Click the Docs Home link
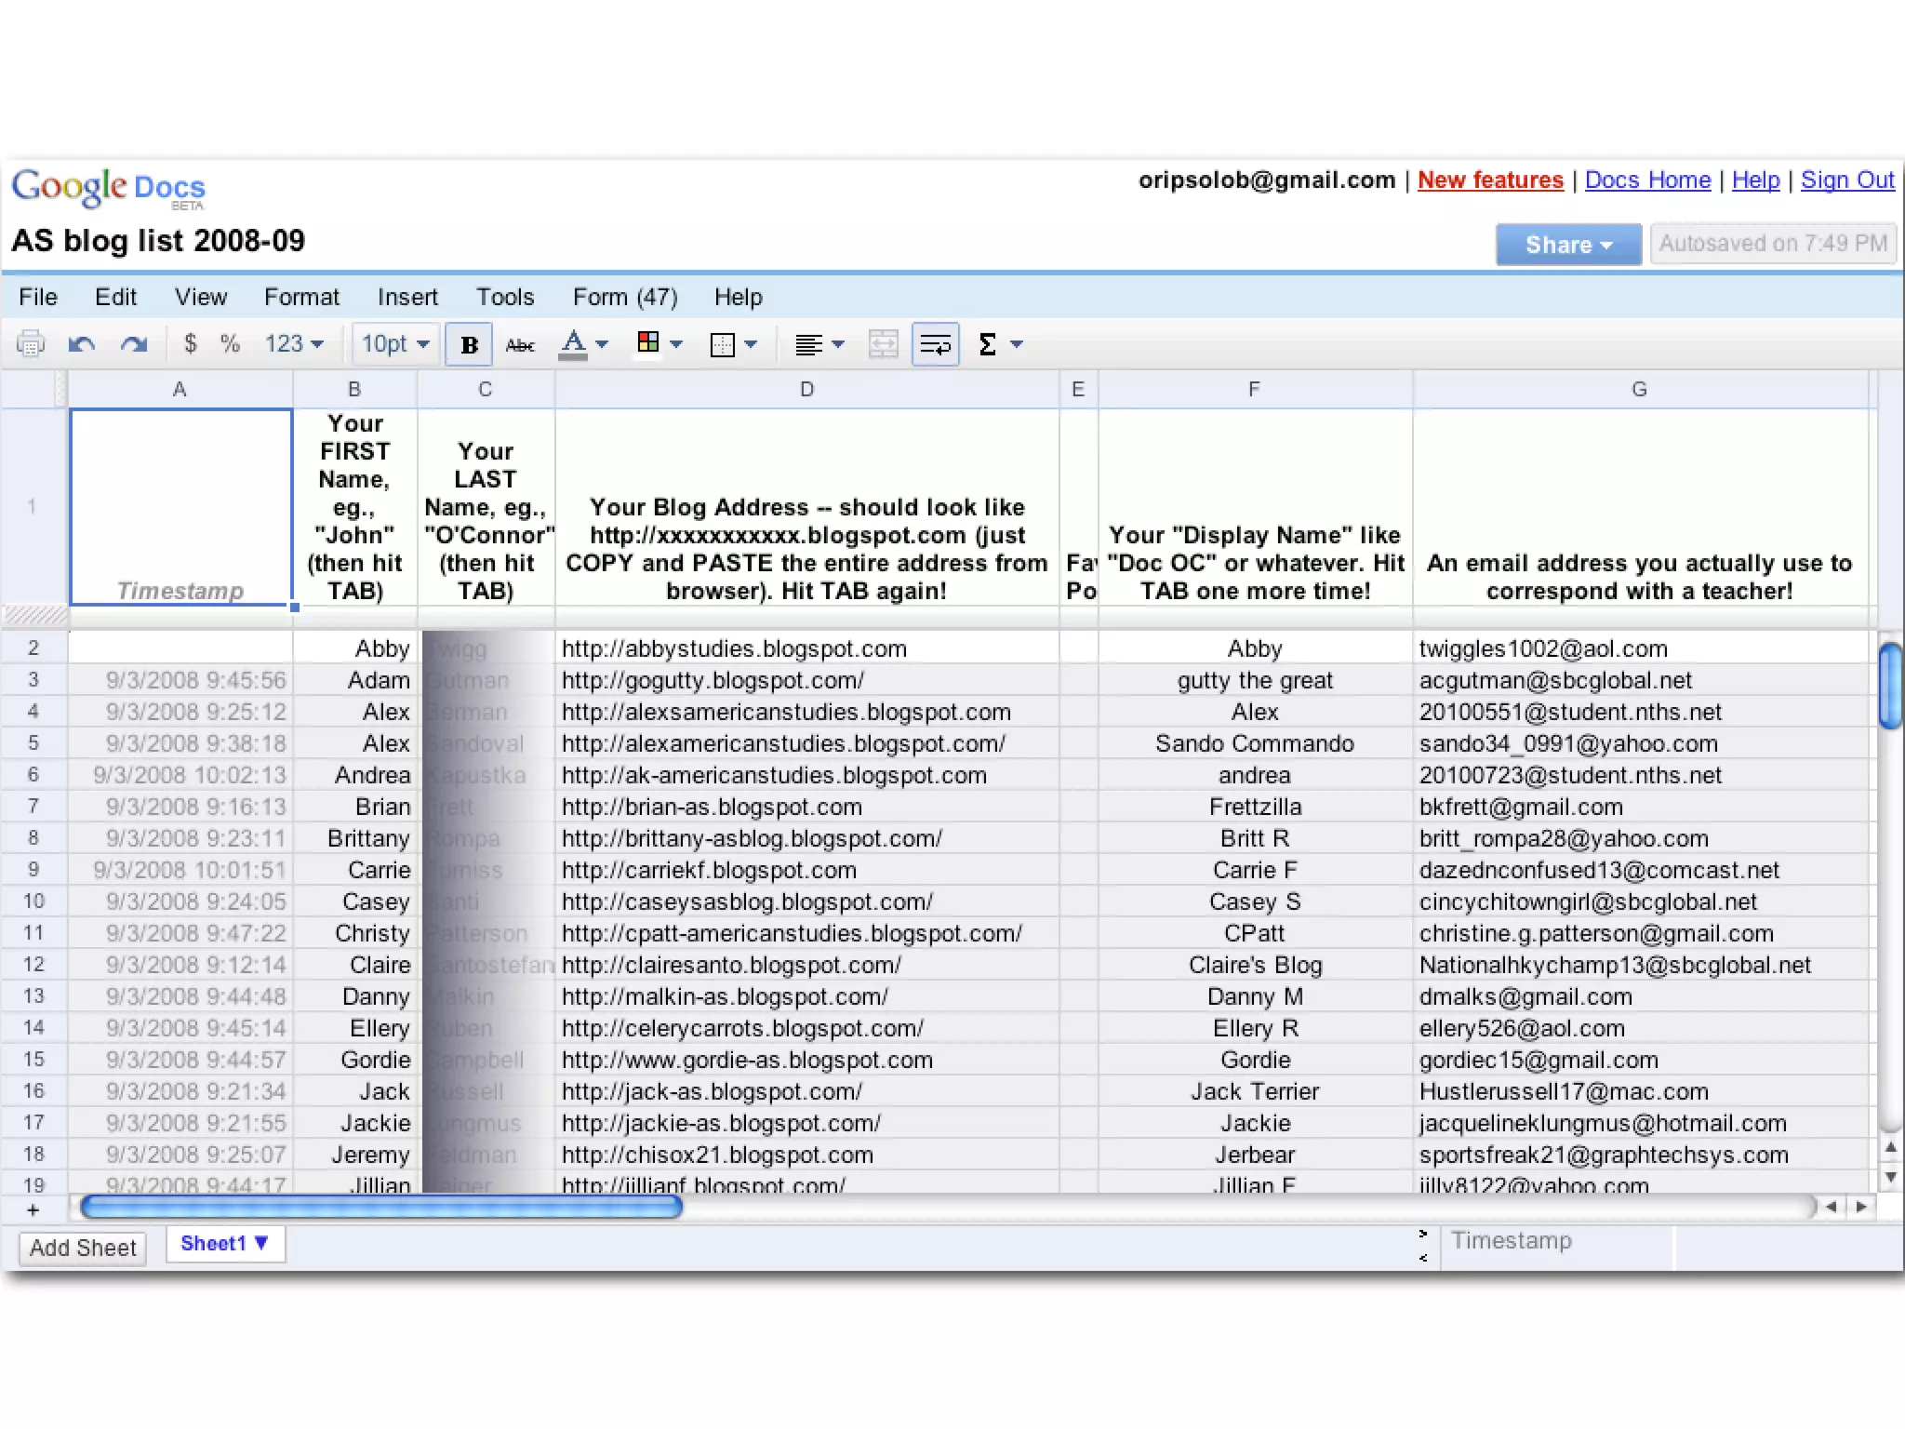The image size is (1905, 1429). (1647, 180)
